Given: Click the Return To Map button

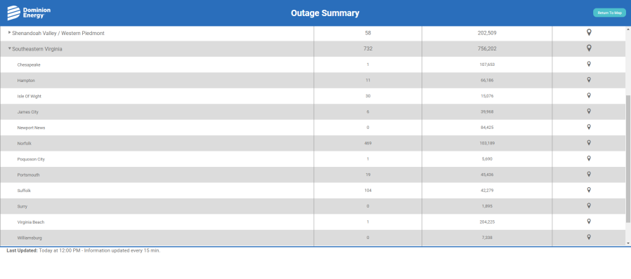Looking at the screenshot, I should coord(609,13).
